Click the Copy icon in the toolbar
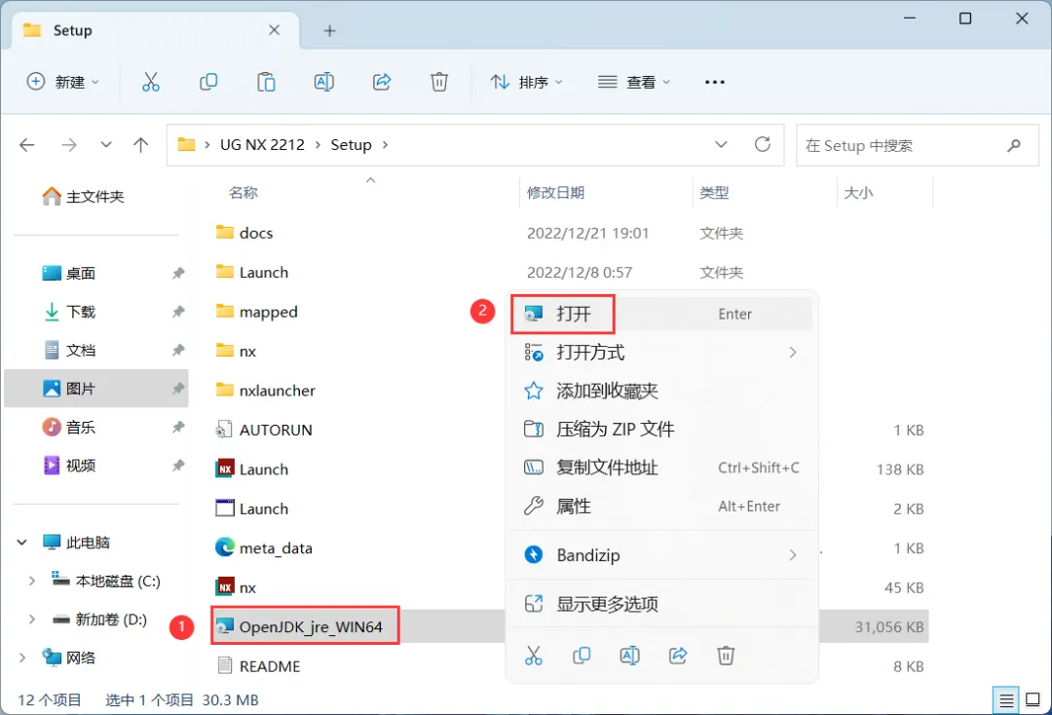1052x715 pixels. [x=208, y=82]
